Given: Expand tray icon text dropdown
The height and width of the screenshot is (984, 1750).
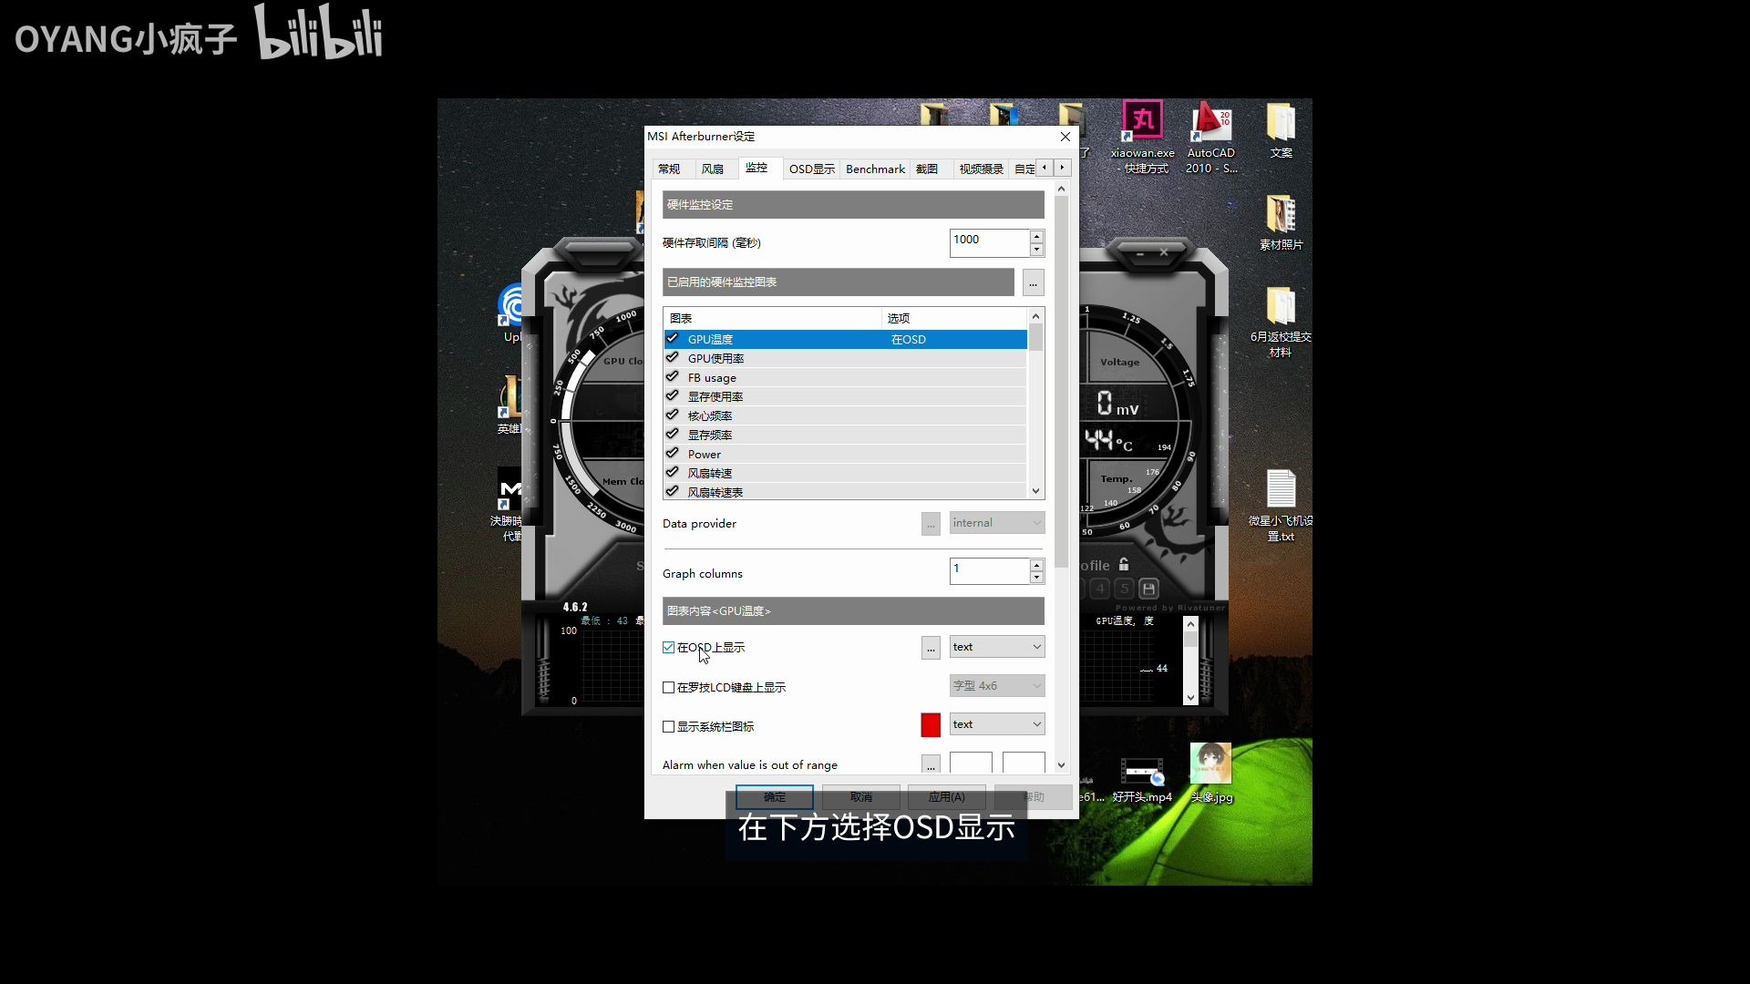Looking at the screenshot, I should tap(997, 724).
